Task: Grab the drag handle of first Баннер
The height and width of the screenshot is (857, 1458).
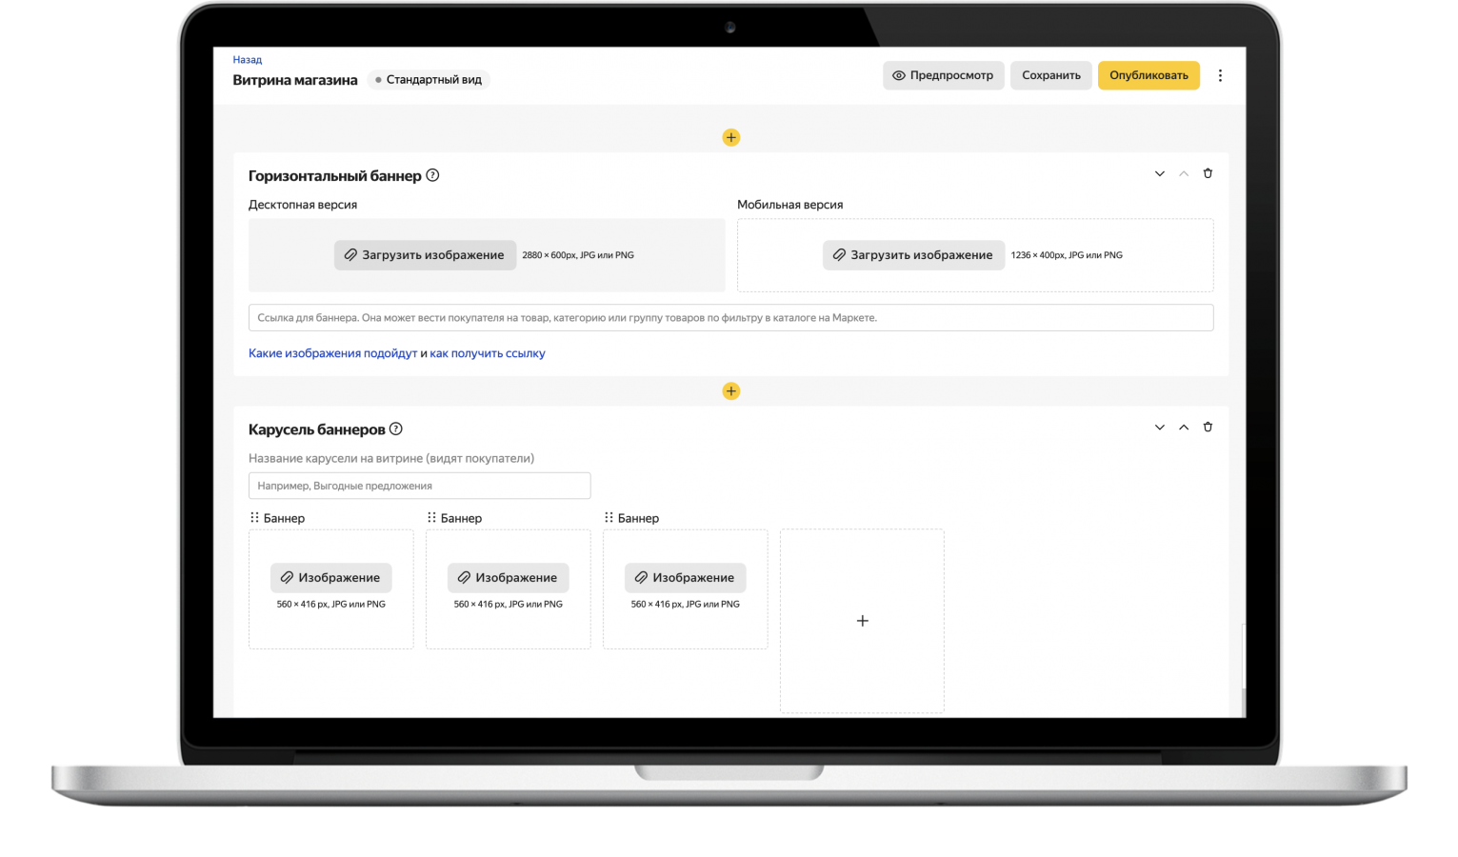Action: 254,518
